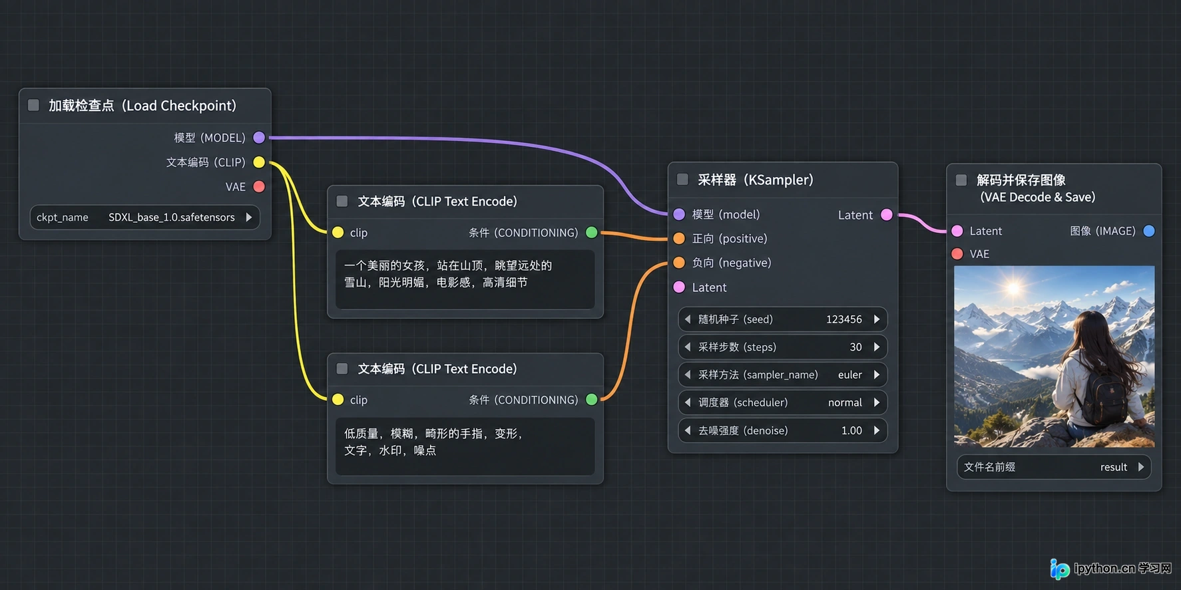The height and width of the screenshot is (590, 1181).
Task: Switch to the previous sampler_name option
Action: click(x=688, y=374)
